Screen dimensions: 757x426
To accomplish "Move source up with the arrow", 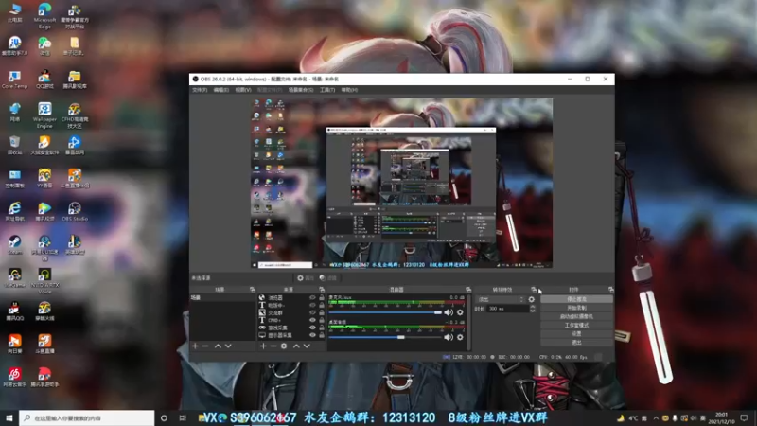I will [296, 346].
